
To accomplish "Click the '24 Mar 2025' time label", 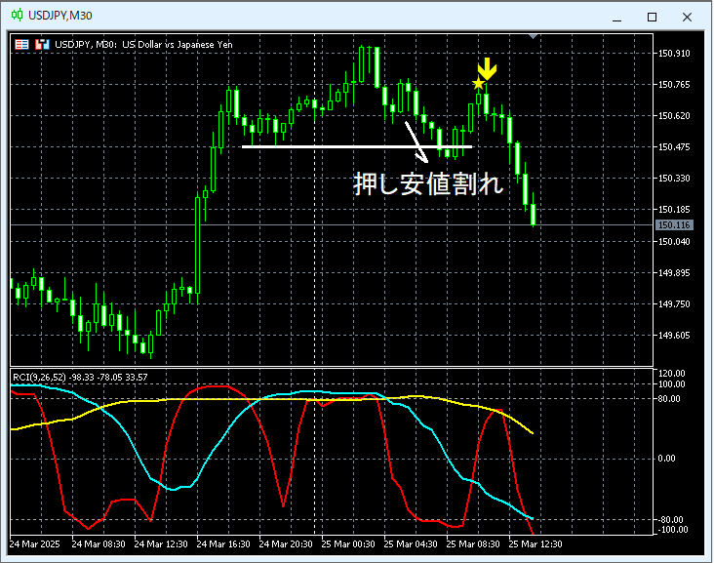I will pos(34,544).
